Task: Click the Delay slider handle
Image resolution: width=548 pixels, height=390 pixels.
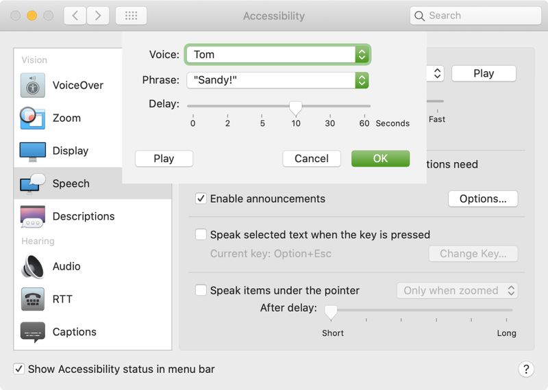Action: pyautogui.click(x=296, y=108)
